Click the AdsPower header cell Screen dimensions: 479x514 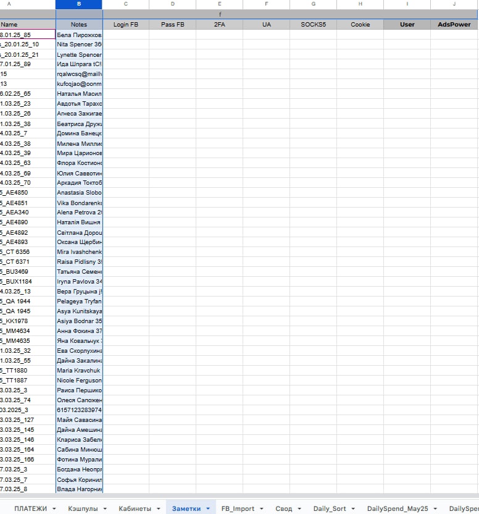tap(454, 25)
